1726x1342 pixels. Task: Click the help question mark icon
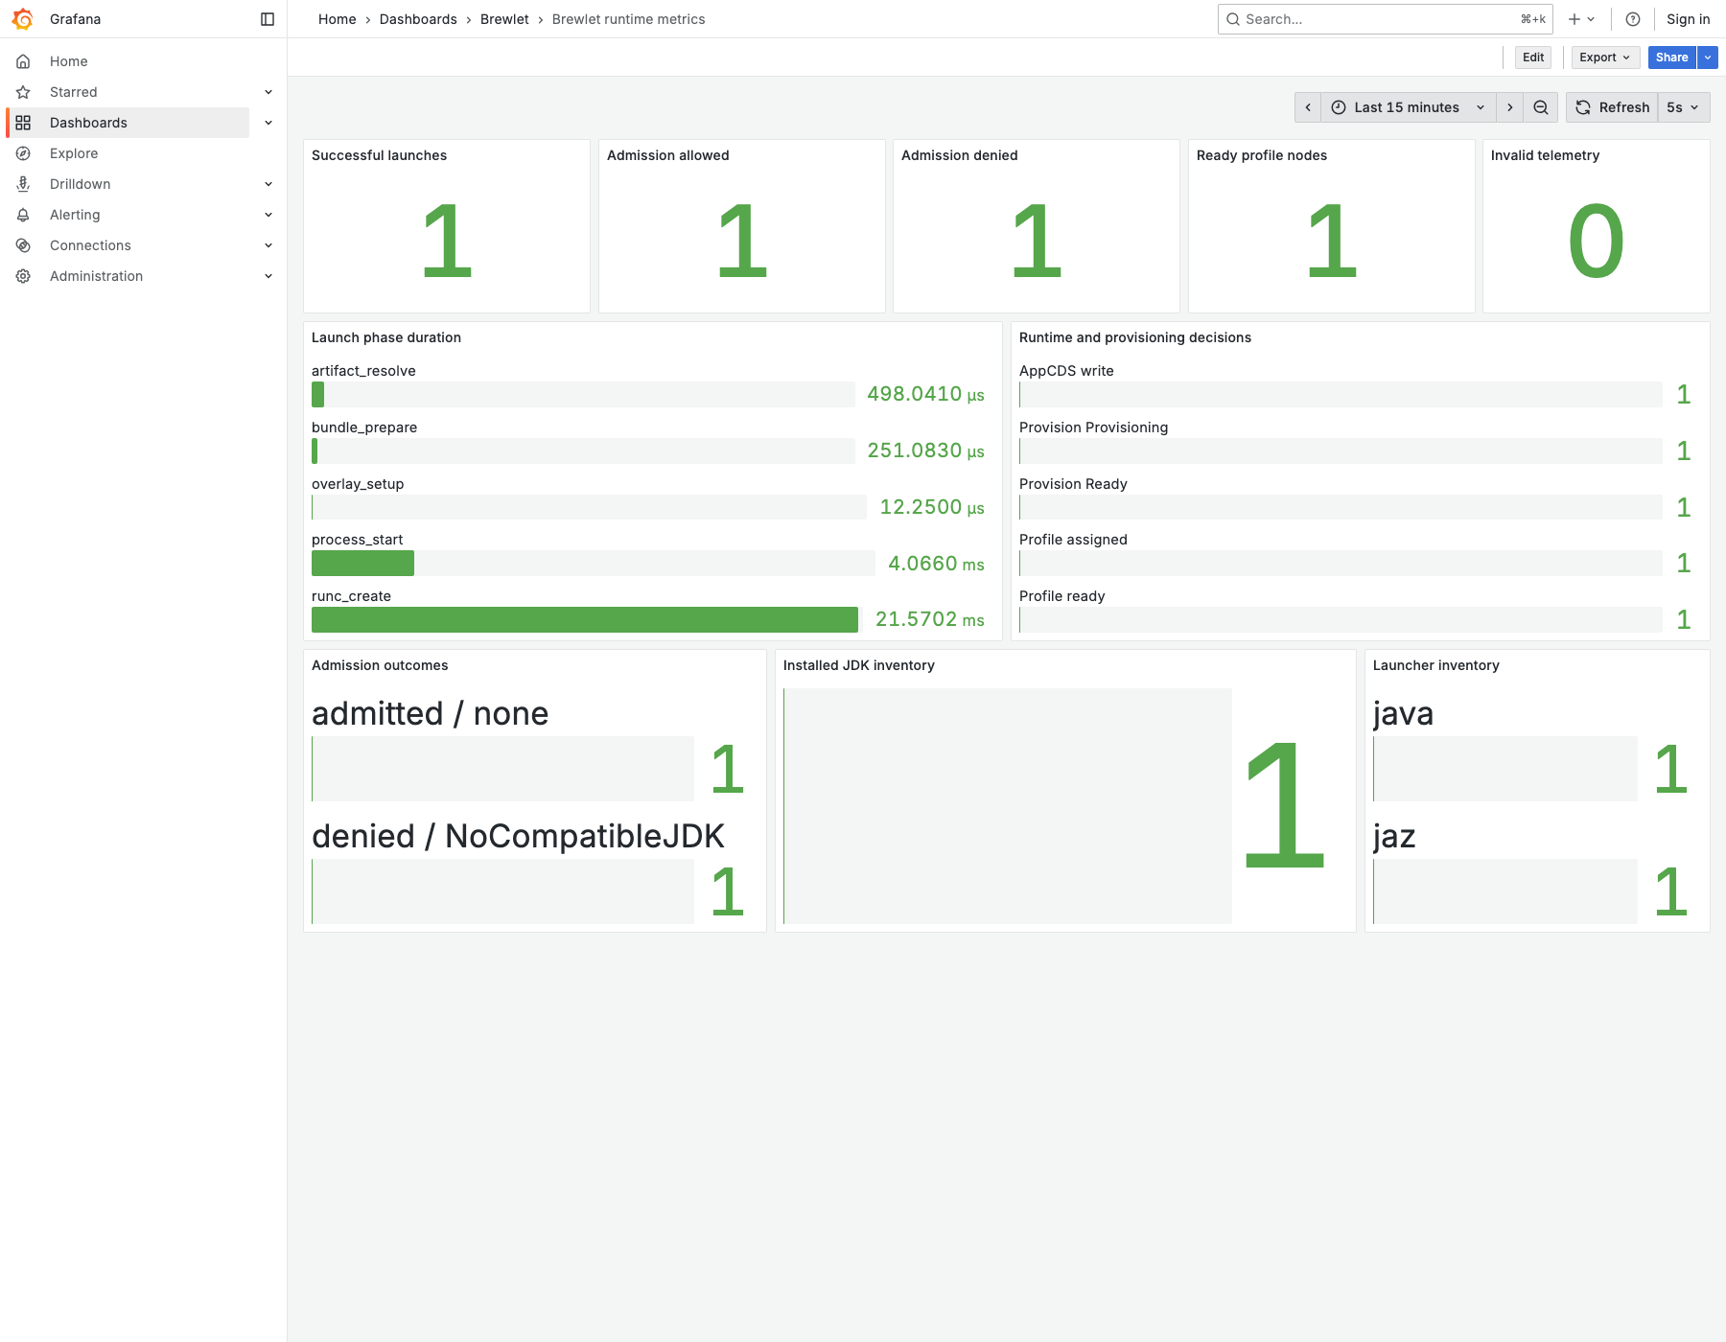1633,19
